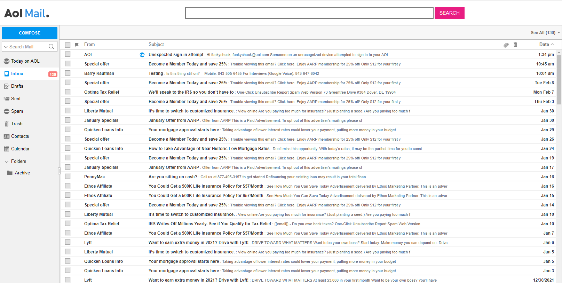This screenshot has height=283, width=562.
Task: Click the top search input field
Action: pos(309,13)
